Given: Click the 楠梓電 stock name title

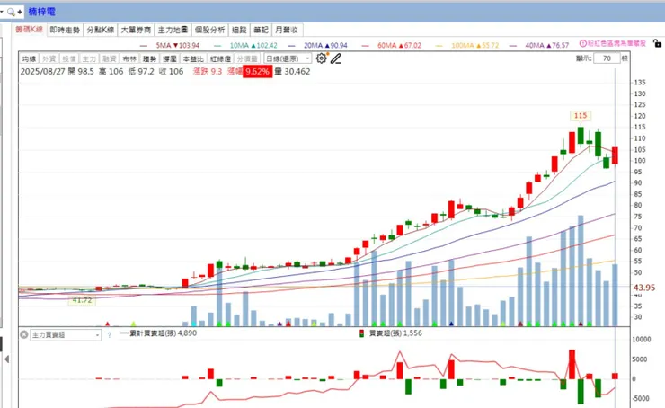Looking at the screenshot, I should pos(41,12).
